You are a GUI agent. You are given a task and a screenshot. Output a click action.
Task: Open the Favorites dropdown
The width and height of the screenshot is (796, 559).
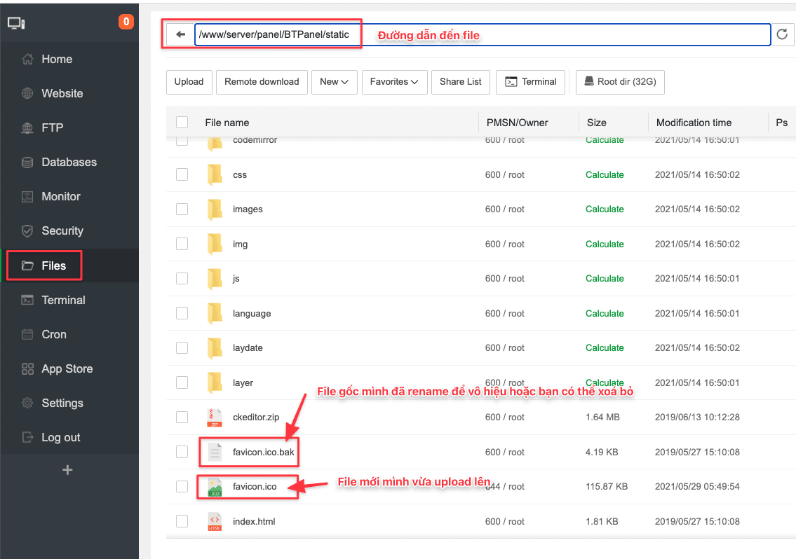tap(393, 82)
